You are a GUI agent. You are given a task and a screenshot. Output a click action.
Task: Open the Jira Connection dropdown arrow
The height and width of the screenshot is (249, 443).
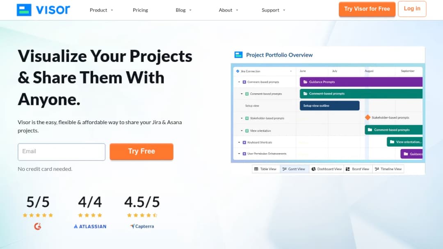tap(291, 71)
